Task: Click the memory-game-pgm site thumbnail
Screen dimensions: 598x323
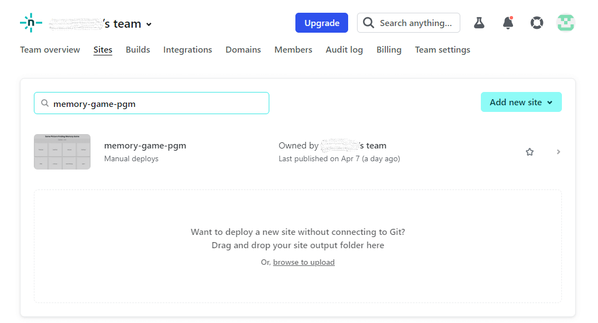Action: (62, 151)
